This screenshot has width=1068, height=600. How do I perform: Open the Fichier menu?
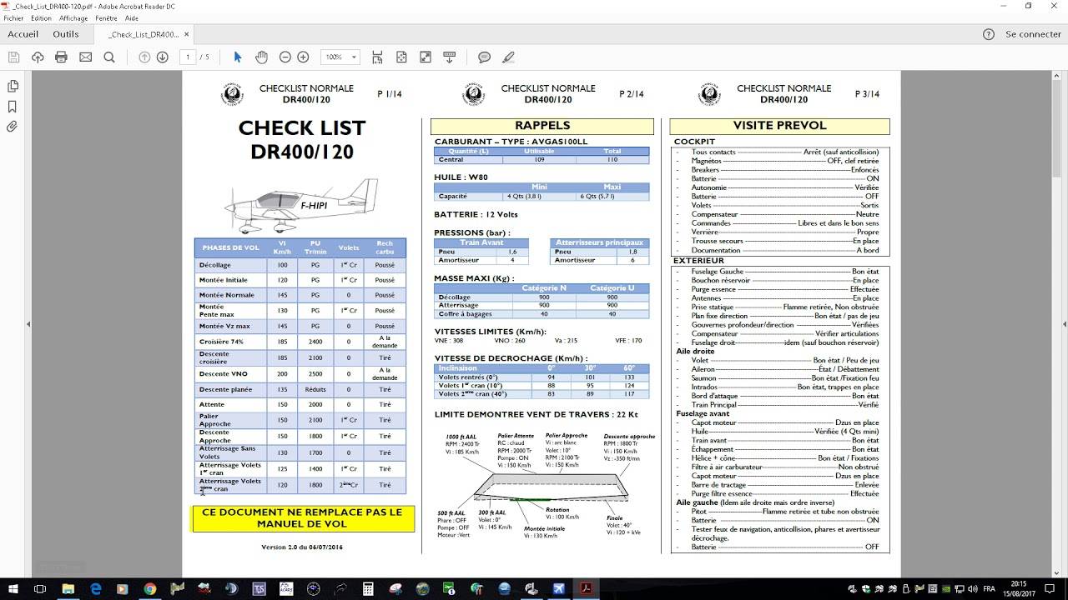tap(13, 18)
